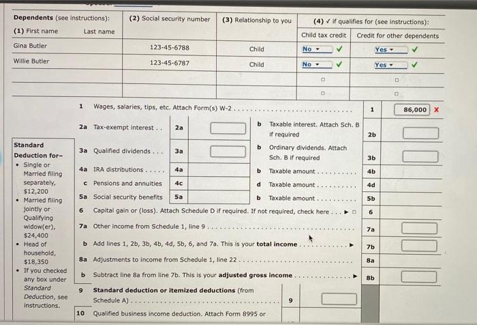Click Willie Butler's relationship cell Child
477x325 pixels.
pyautogui.click(x=256, y=65)
